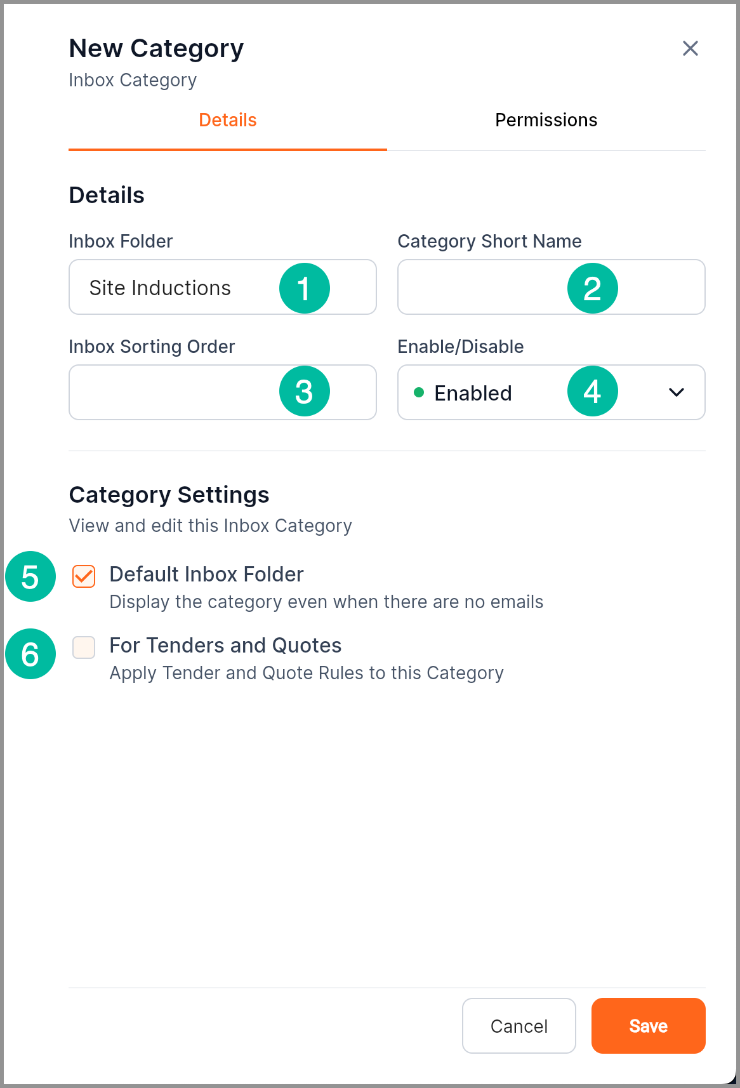
Task: Click into the Category Short Name field
Action: [482, 288]
